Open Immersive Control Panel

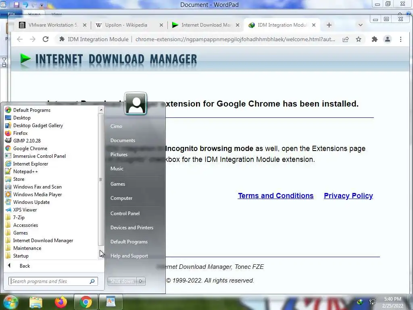point(39,156)
